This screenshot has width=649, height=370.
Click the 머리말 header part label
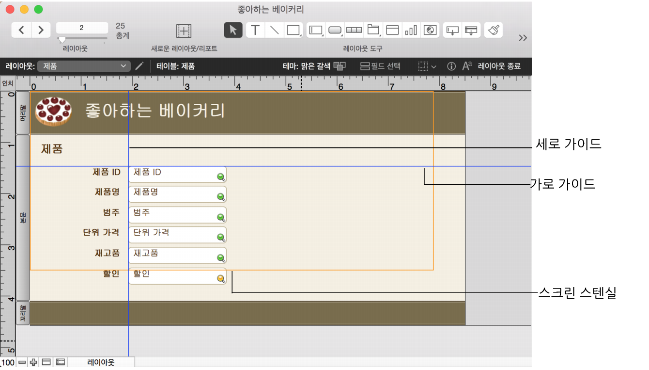tap(23, 113)
